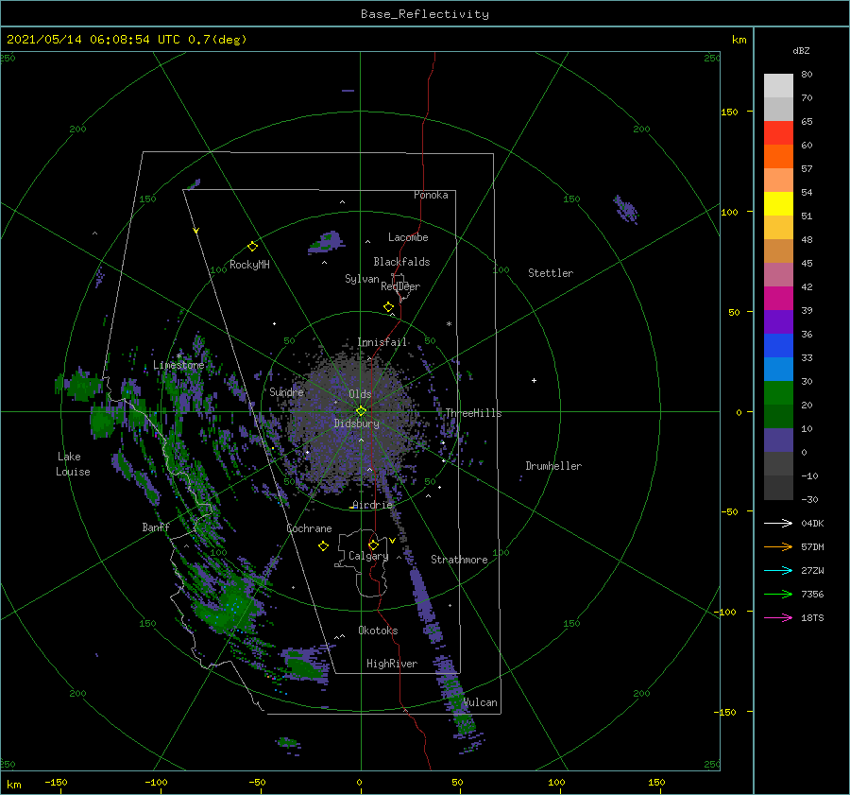Click the 18TS legend label

[x=812, y=617]
